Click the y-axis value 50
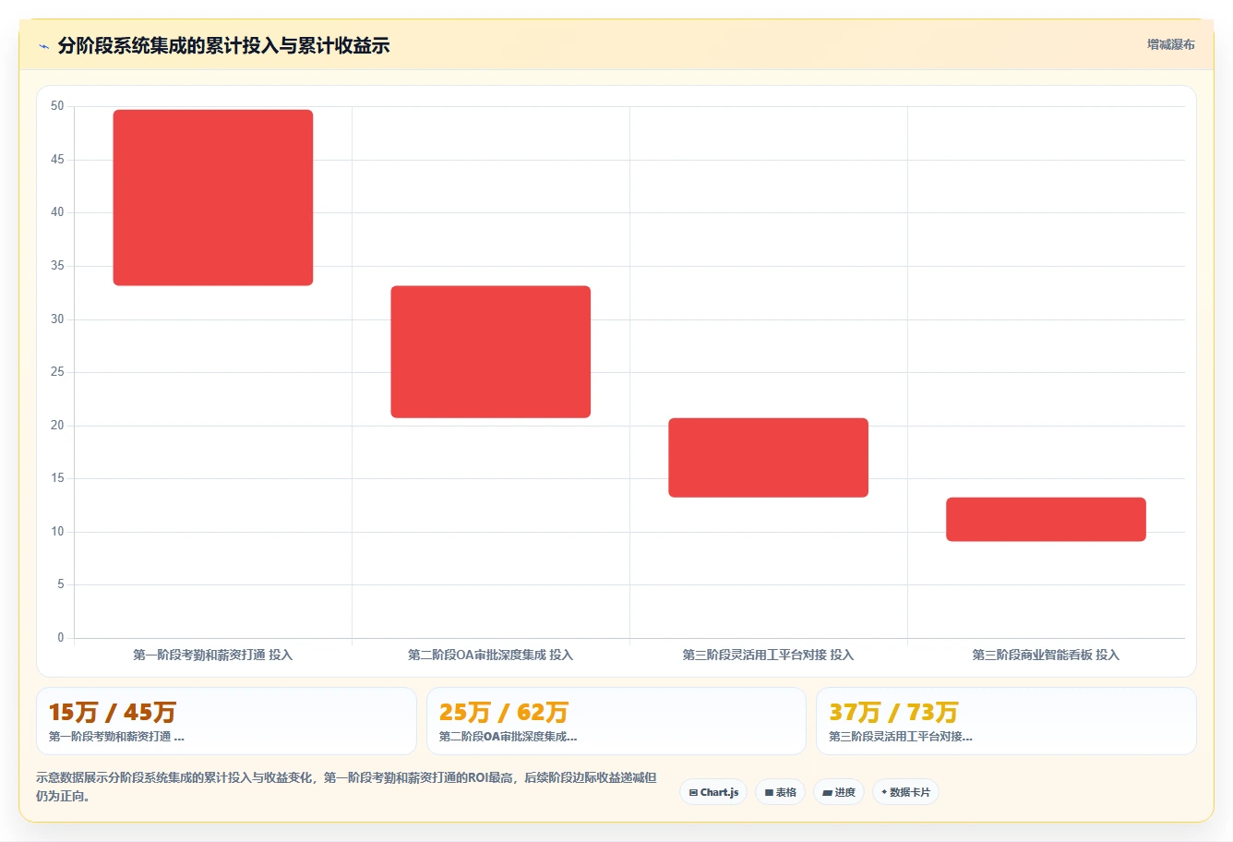 tap(57, 106)
